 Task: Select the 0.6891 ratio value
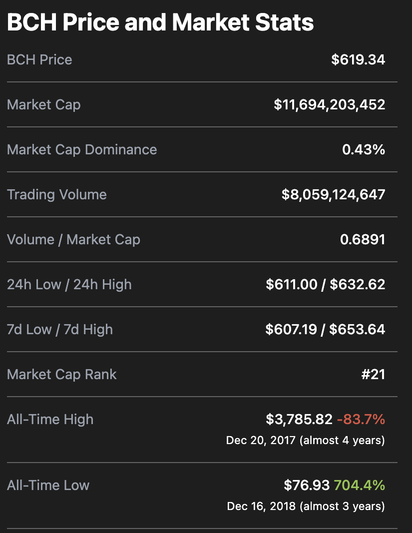pos(363,239)
